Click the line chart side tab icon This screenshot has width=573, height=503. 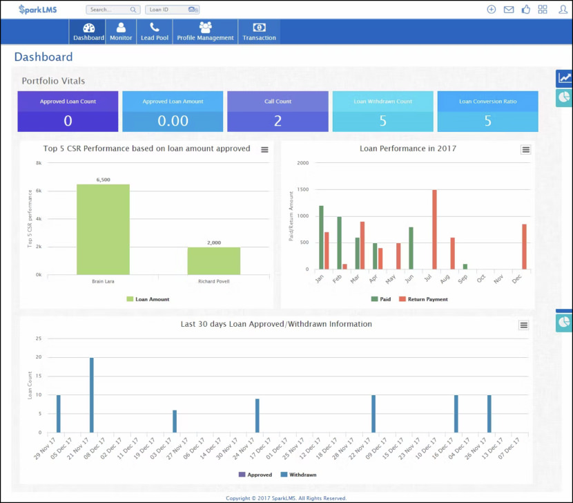click(565, 78)
